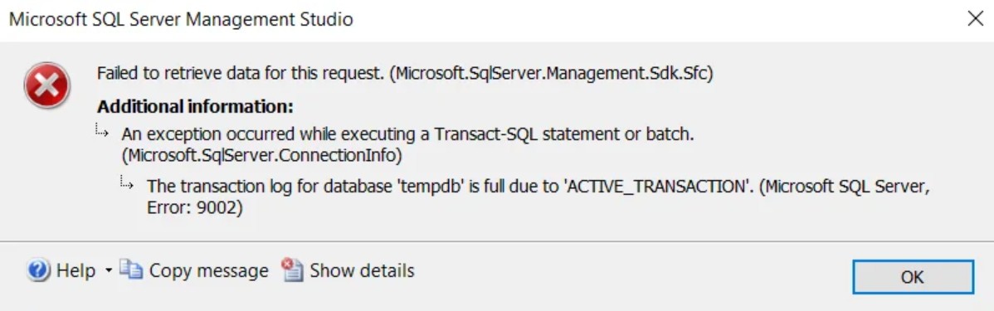The height and width of the screenshot is (311, 994).
Task: Click the Help label
Action: (x=76, y=271)
